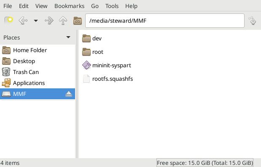Open the history dropdown arrow beside back

pos(36,21)
